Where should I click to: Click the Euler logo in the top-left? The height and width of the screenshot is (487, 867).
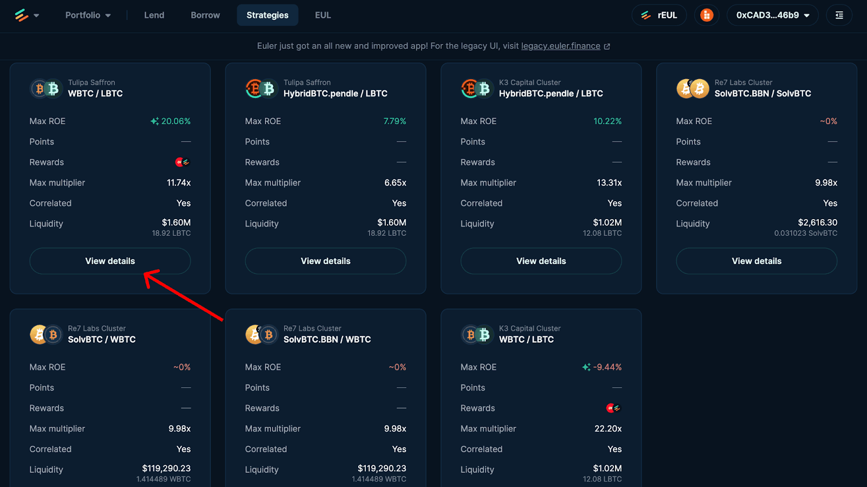pos(21,15)
